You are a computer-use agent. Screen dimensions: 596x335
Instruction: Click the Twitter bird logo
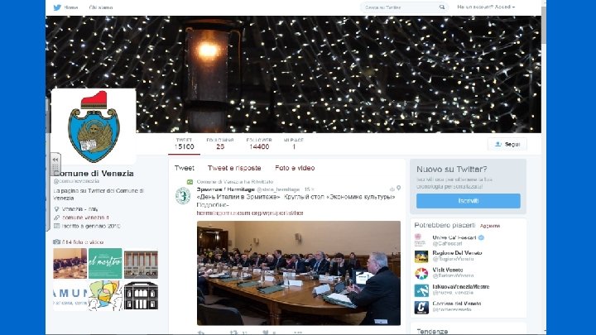[x=57, y=7]
